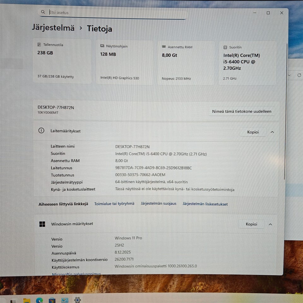Select the Versio value Windows 11 Pro
The image size is (303, 303).
pyautogui.click(x=128, y=238)
